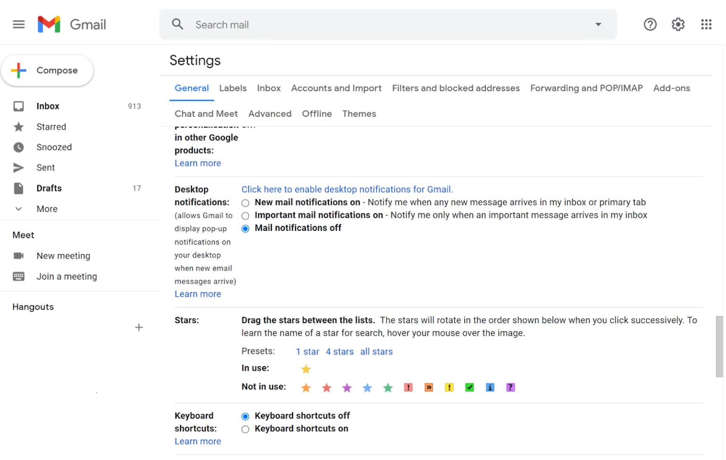Open the Snoozed mail folder
The width and height of the screenshot is (726, 460).
tap(54, 147)
